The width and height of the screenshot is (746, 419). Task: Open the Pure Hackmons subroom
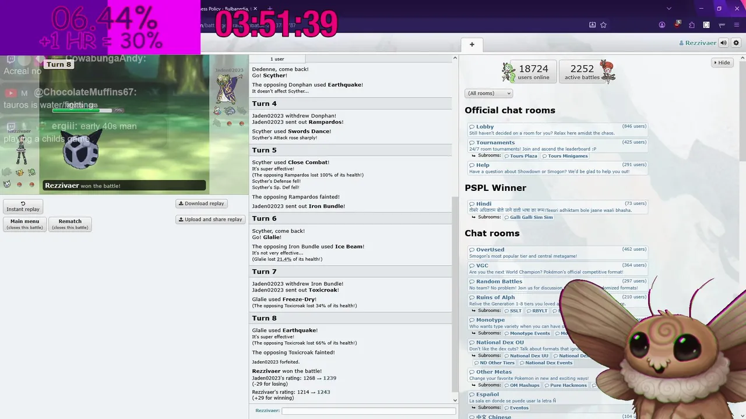[x=567, y=385]
